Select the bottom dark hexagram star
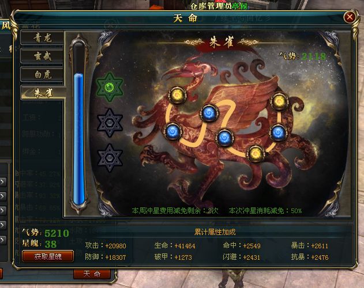Viewport: 364px width, 288px height. 110,158
